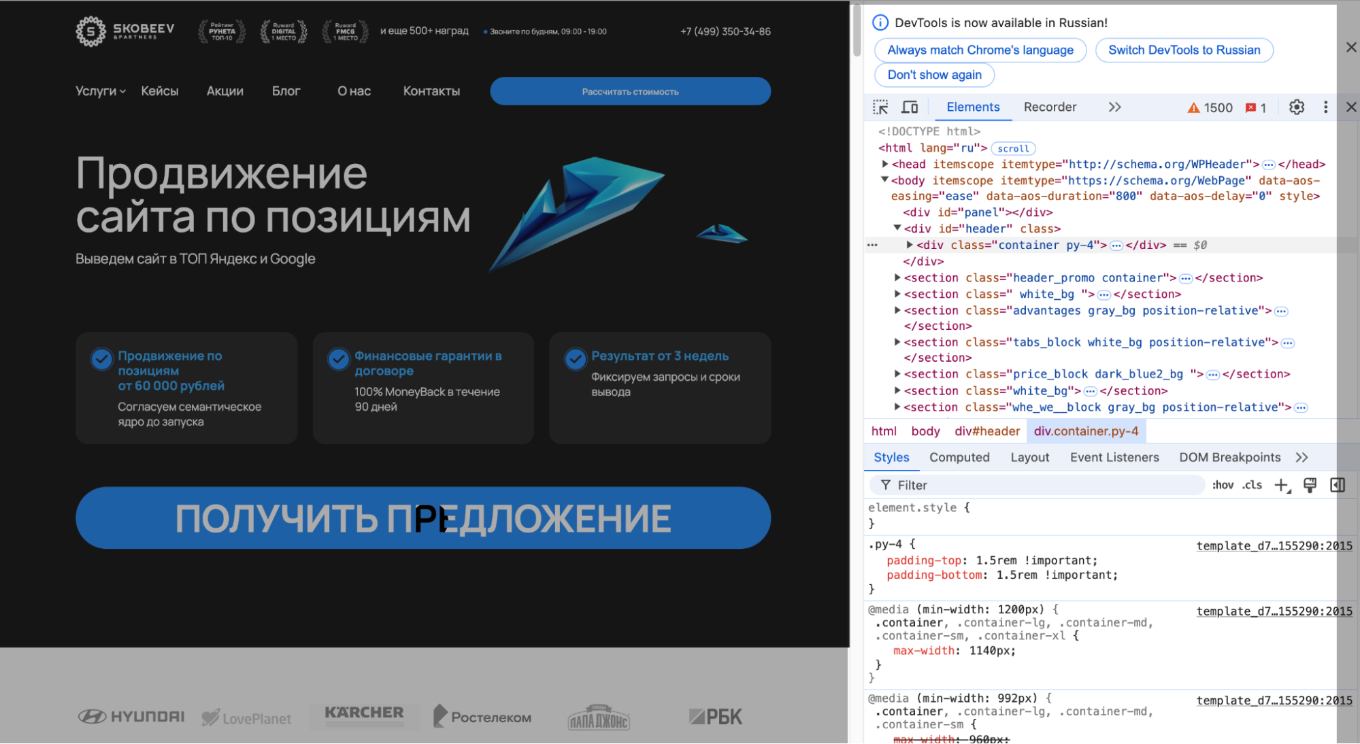Click the Рейтинг Рунета ТОП-10 award badge
This screenshot has height=744, width=1360.
point(222,31)
